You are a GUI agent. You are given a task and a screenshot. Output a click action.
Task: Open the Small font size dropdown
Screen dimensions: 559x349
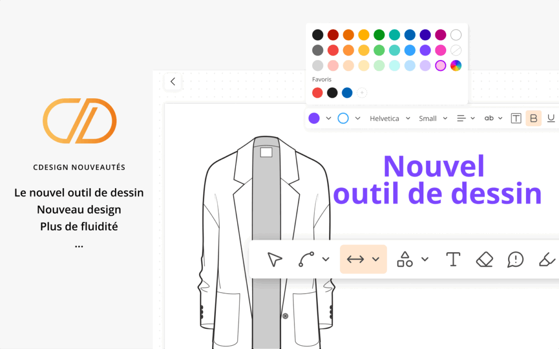[x=431, y=118]
